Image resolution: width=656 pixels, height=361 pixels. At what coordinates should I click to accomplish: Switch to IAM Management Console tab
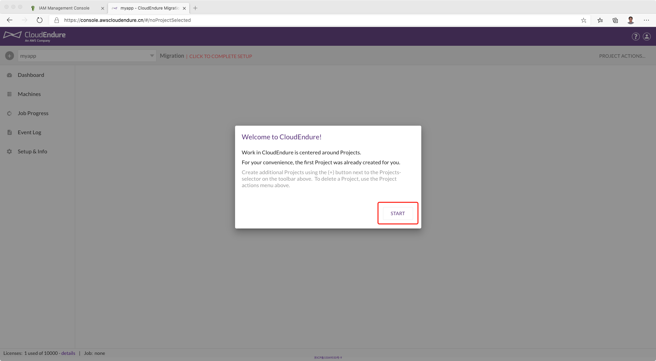tap(64, 8)
